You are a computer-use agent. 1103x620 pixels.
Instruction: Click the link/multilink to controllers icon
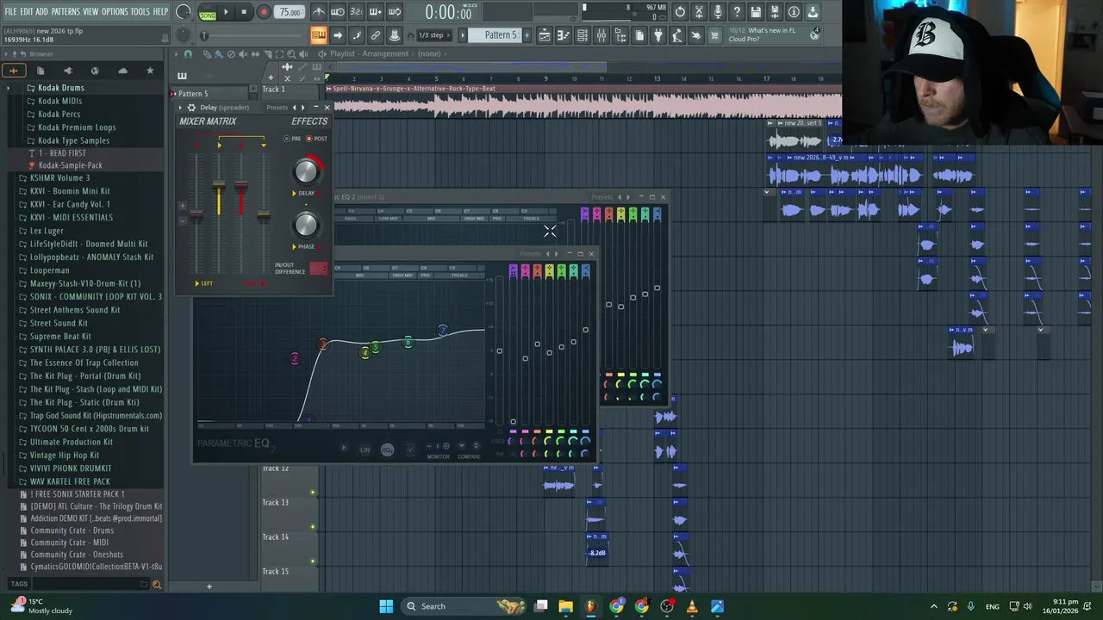[376, 35]
